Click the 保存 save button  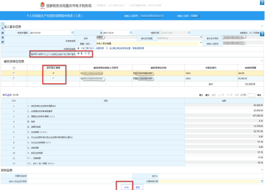126,187
